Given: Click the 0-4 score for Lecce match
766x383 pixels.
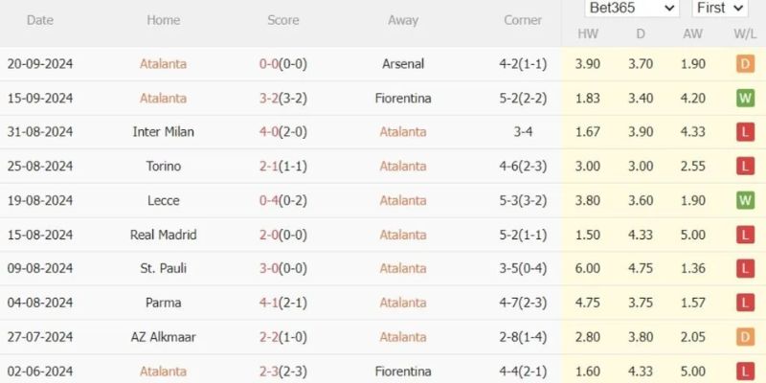Looking at the screenshot, I should [270, 201].
